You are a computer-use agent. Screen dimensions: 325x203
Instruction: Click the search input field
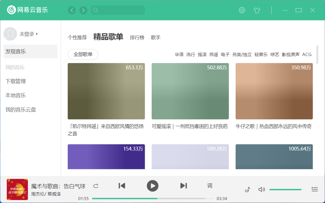(x=120, y=10)
